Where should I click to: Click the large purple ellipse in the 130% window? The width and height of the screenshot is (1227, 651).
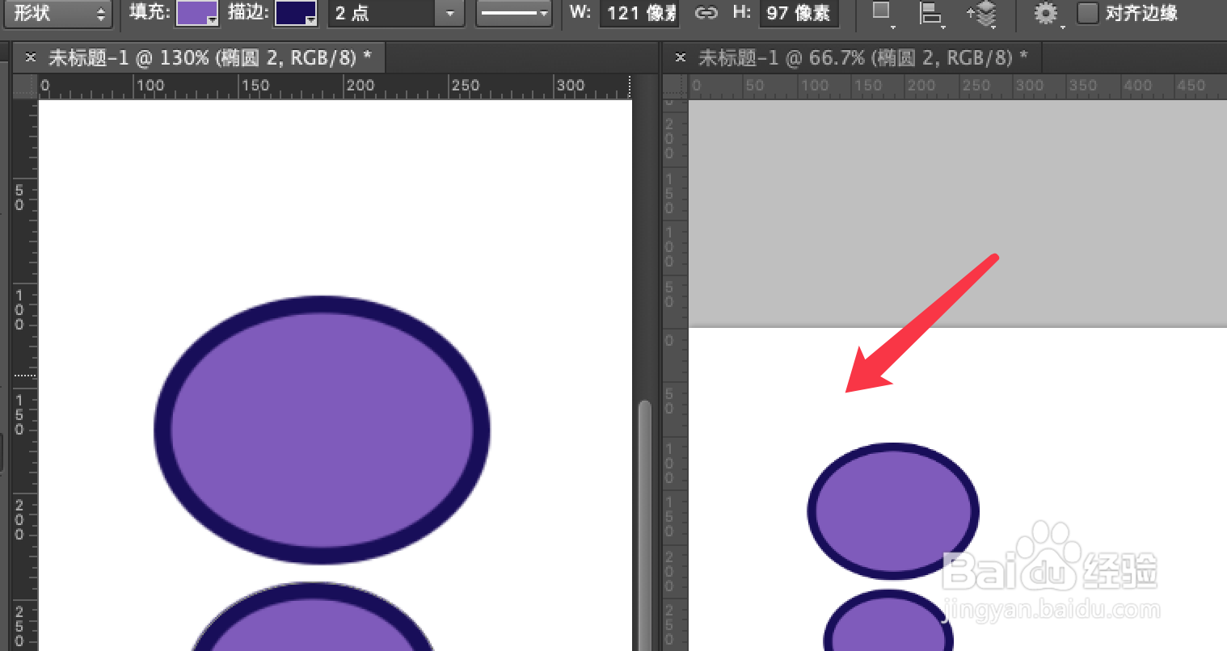point(322,430)
